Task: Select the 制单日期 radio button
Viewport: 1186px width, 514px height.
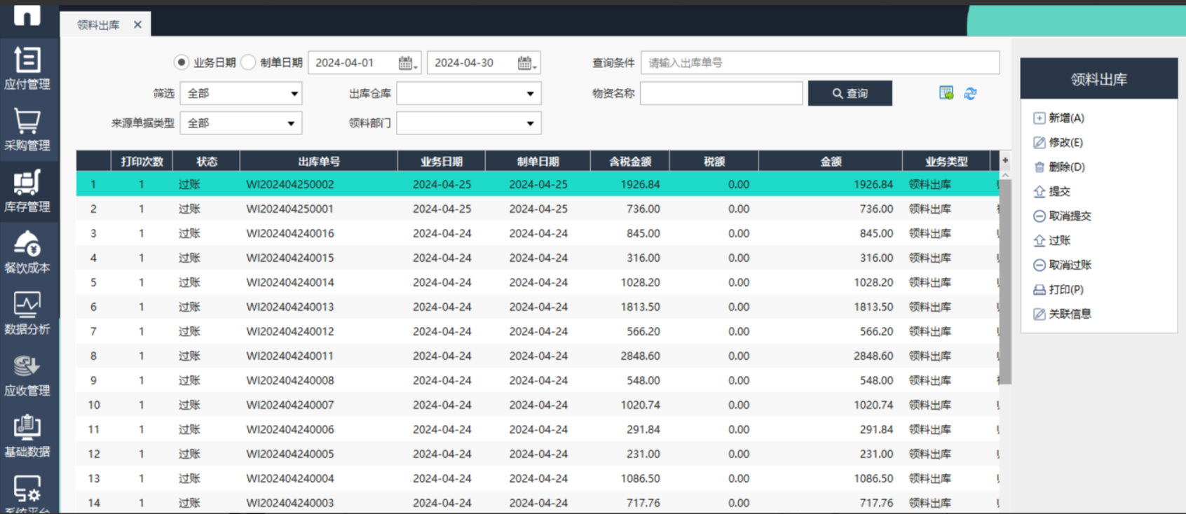Action: pyautogui.click(x=248, y=62)
